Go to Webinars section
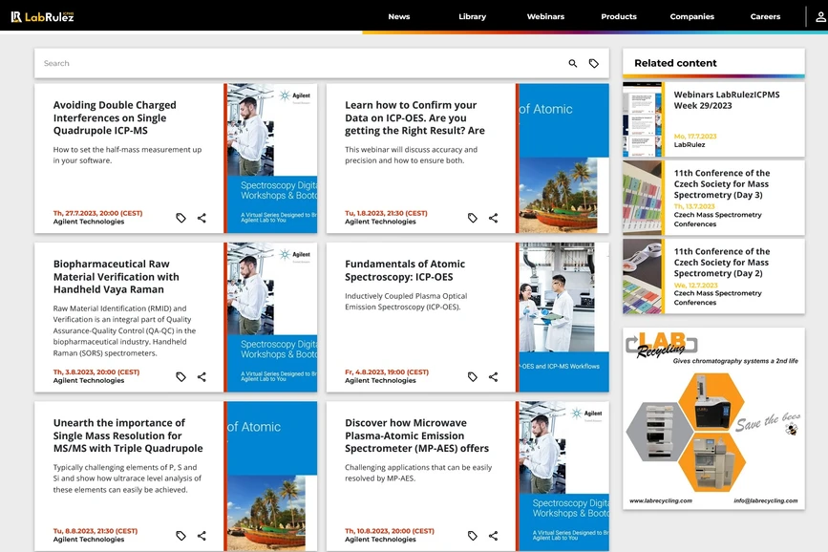This screenshot has height=552, width=828. tap(545, 16)
